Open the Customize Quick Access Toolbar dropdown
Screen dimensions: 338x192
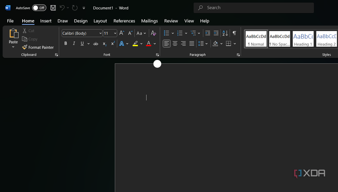(84, 8)
